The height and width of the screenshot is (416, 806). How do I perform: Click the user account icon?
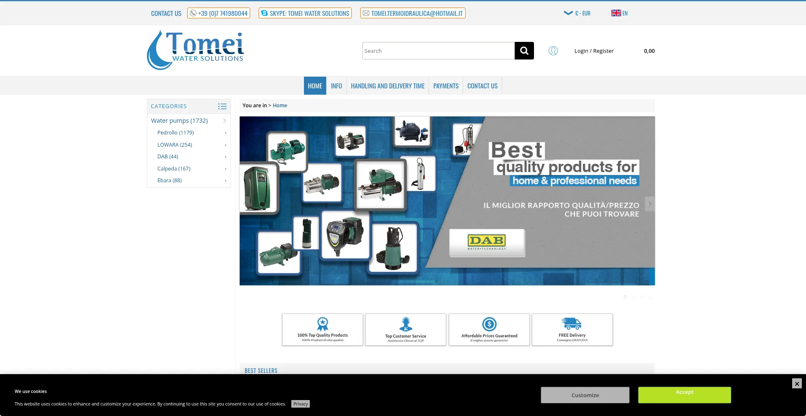tap(553, 51)
